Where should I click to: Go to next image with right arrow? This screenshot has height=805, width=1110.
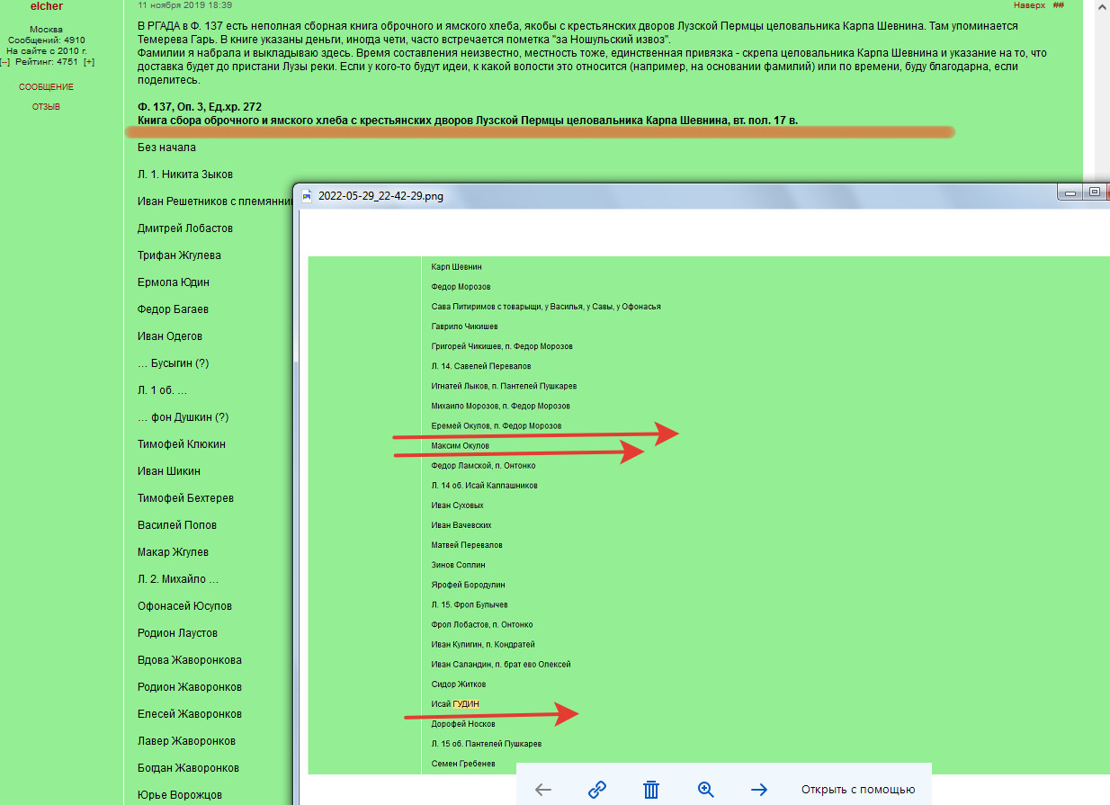pos(759,790)
